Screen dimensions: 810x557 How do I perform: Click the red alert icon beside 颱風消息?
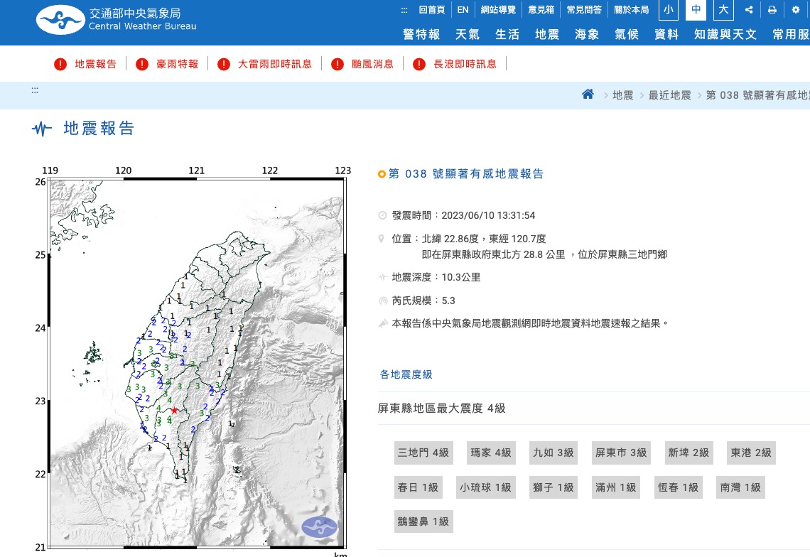(337, 65)
